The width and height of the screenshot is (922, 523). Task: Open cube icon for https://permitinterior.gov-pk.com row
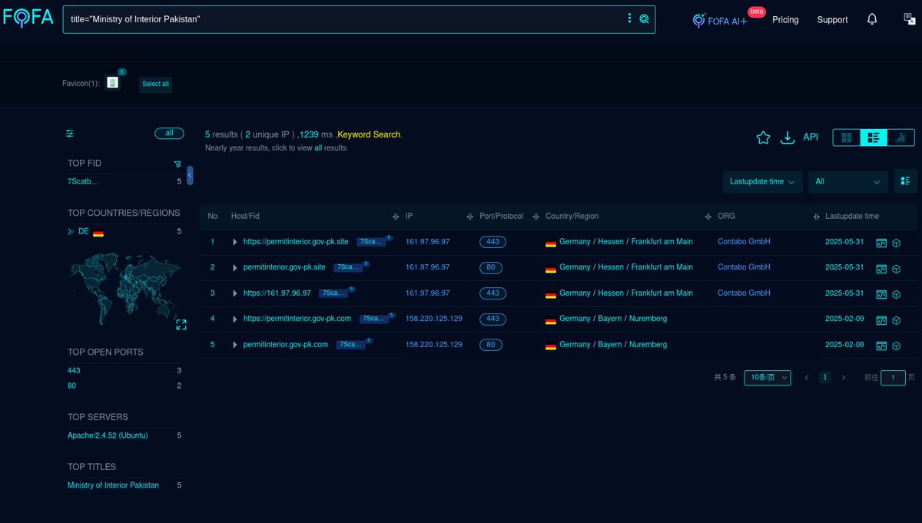pos(896,320)
